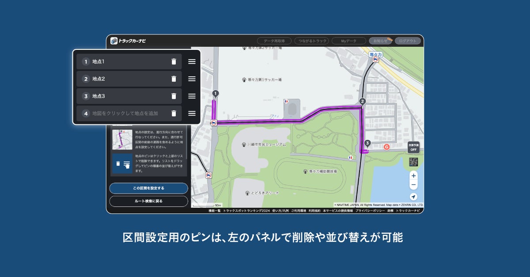Select the 地点1 list row
This screenshot has width=530, height=277.
[x=129, y=62]
